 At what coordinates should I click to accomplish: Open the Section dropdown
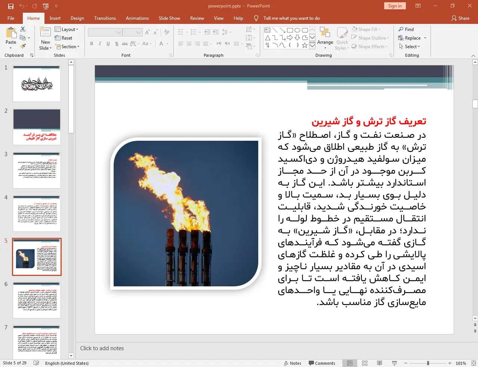[67, 47]
